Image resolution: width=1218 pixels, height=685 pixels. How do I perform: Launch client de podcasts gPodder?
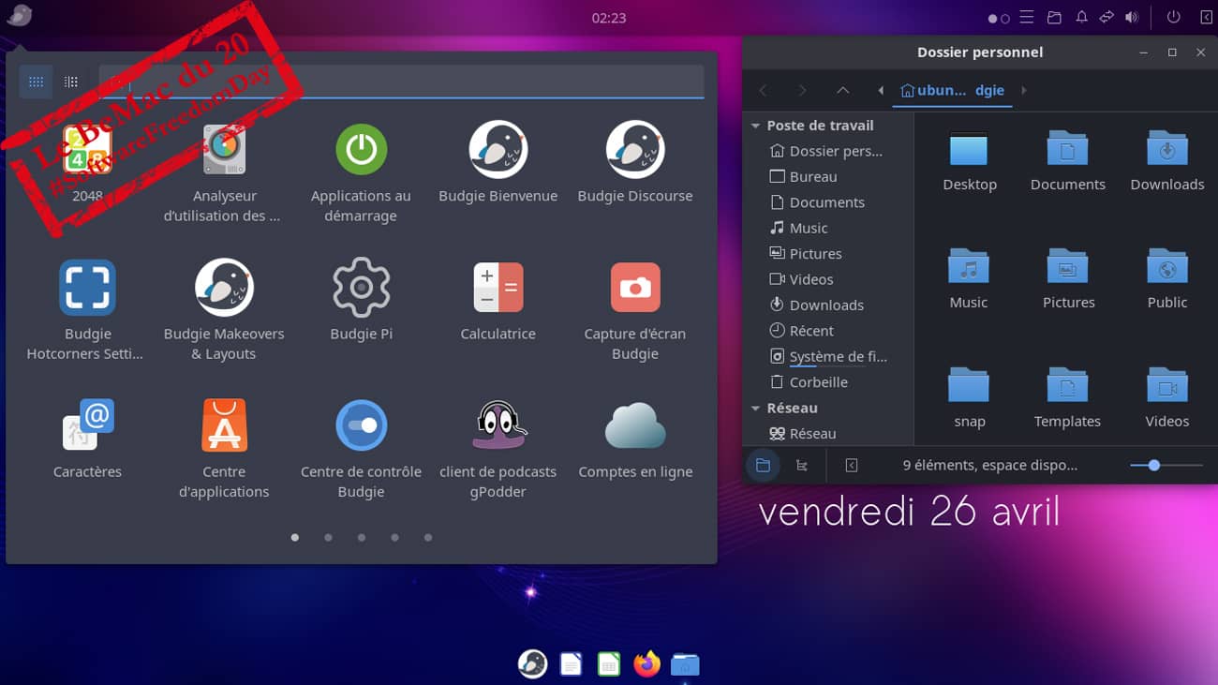498,449
